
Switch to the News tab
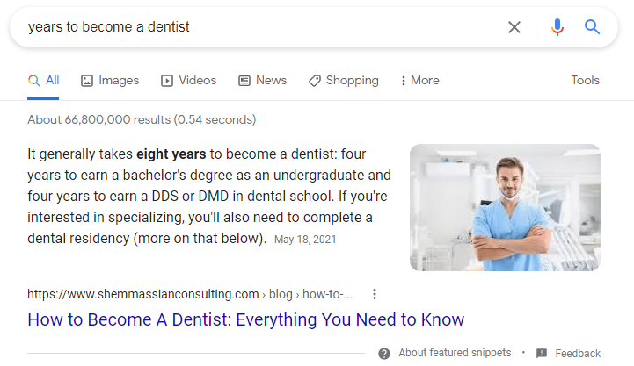pyautogui.click(x=262, y=81)
